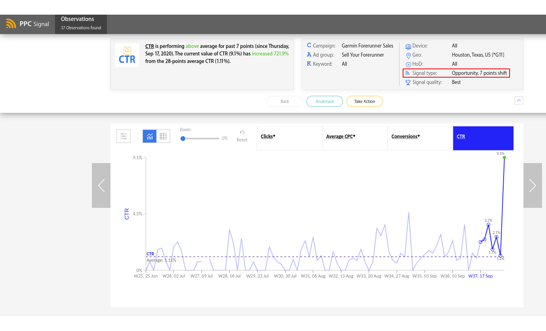The width and height of the screenshot is (546, 331).
Task: Click the Opportunity, 7 points shift value
Action: click(x=479, y=73)
